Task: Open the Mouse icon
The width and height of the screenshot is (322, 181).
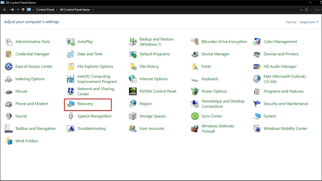Action: pos(9,92)
